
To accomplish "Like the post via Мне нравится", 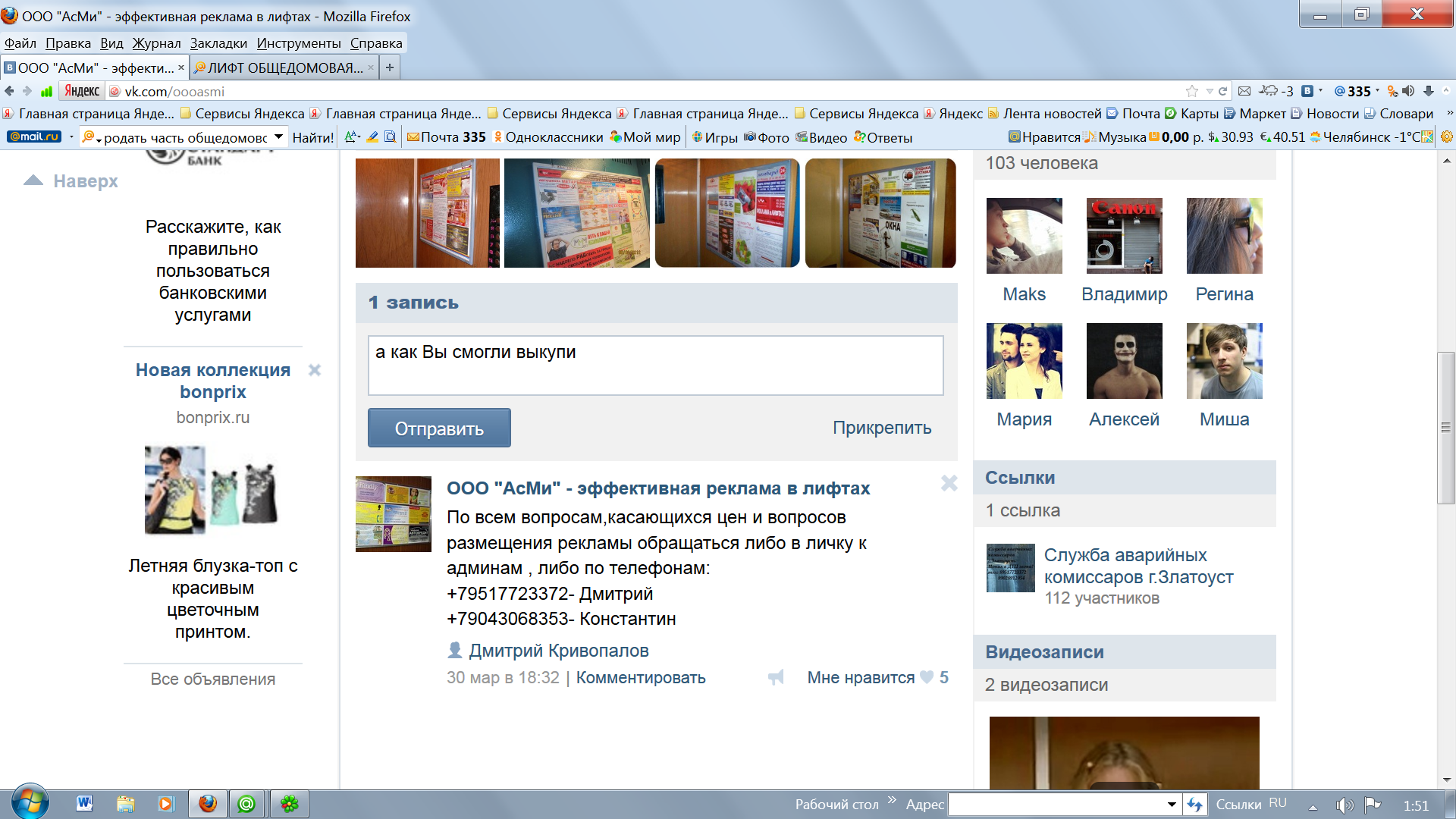I will point(877,677).
